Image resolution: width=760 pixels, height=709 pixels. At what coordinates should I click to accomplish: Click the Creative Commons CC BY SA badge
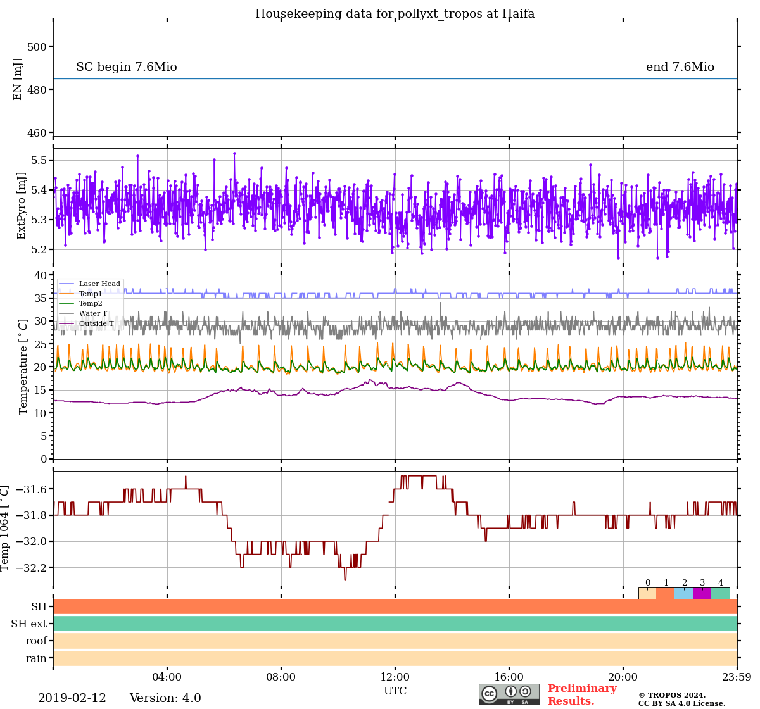click(509, 694)
